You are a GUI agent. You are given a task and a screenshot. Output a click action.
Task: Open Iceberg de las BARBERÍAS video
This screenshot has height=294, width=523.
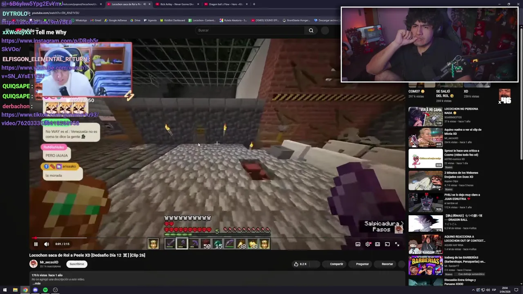point(465,260)
